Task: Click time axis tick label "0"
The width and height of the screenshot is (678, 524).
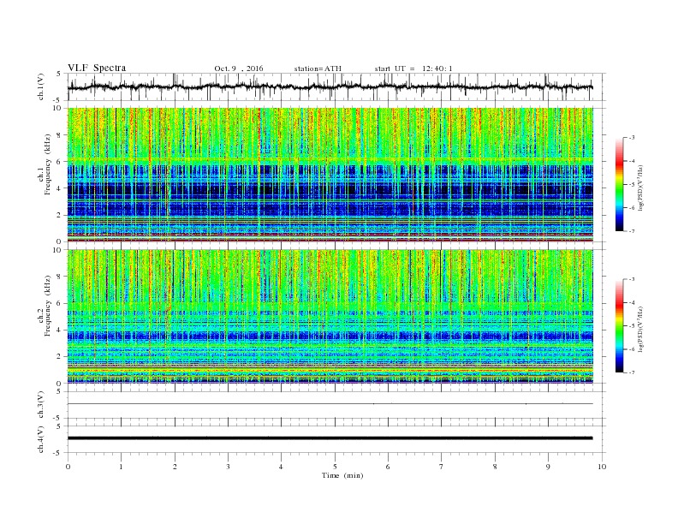Action: 68,467
